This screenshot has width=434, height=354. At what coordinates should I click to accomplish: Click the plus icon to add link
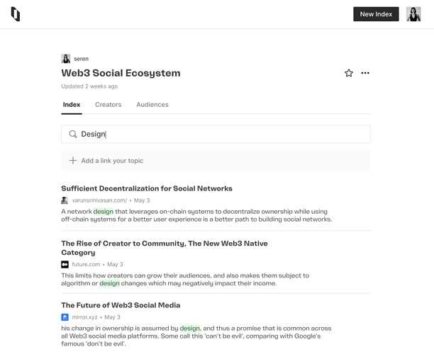tap(73, 161)
